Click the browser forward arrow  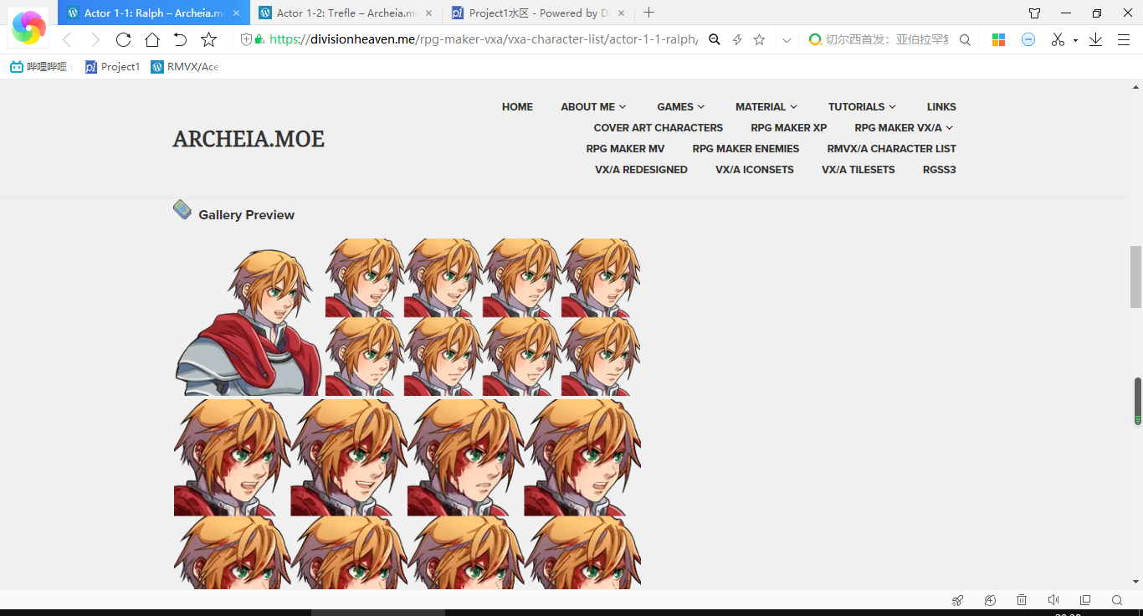pyautogui.click(x=95, y=39)
